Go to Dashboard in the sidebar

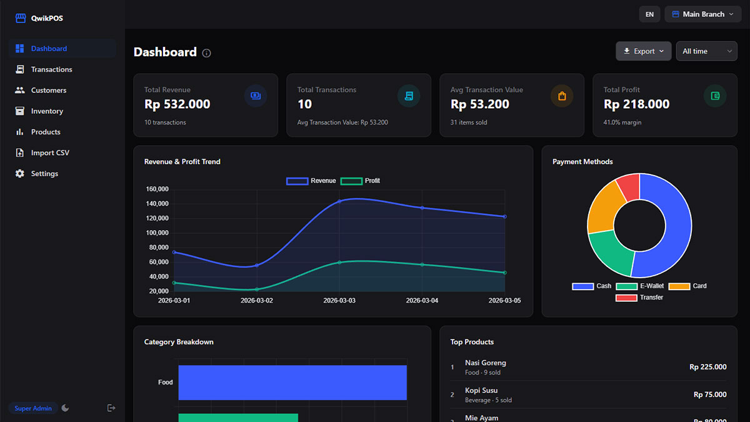62,48
